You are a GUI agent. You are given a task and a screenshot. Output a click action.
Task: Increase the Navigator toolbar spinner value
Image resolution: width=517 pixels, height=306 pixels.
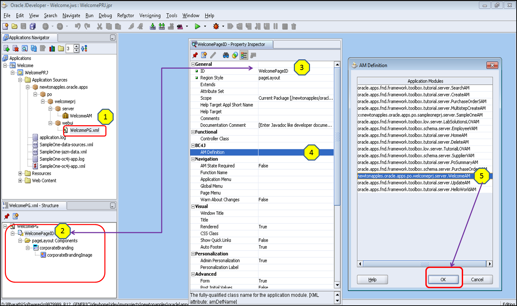point(77,47)
